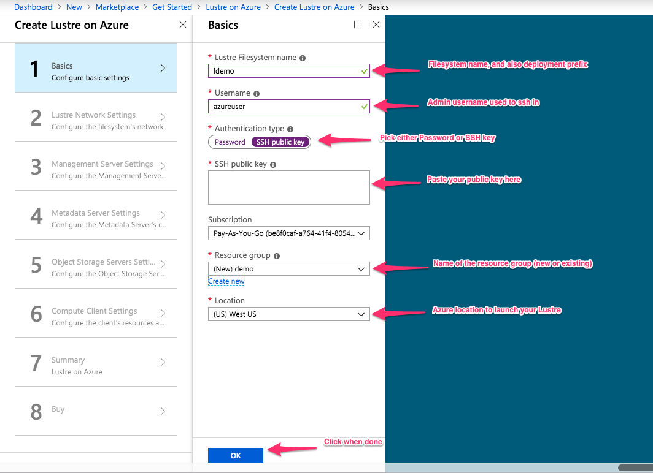Go to Lustre on Azure breadcrumb
Image resolution: width=653 pixels, height=473 pixels.
click(233, 7)
